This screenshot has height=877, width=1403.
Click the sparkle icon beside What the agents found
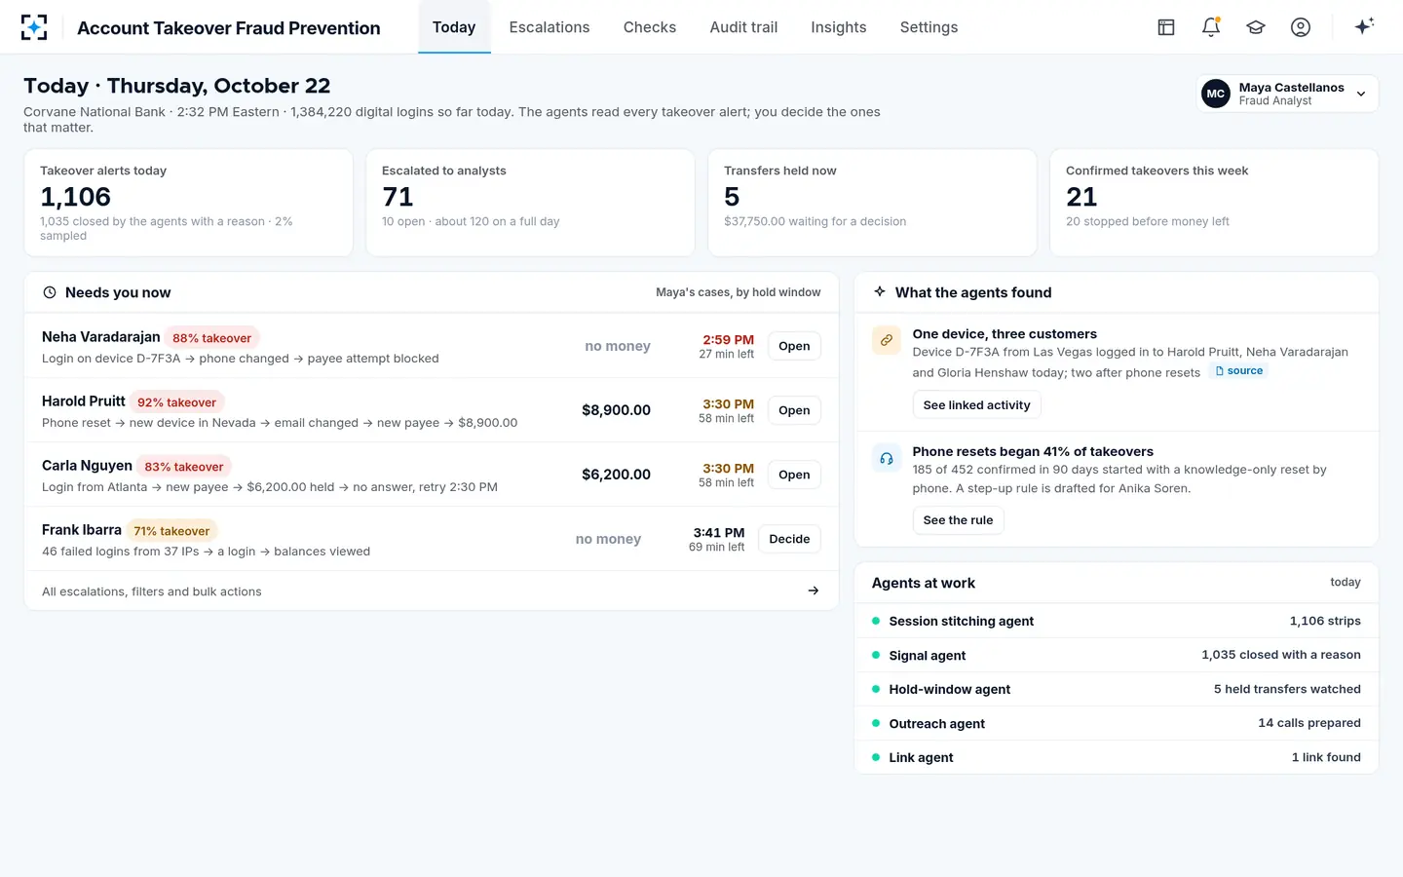[x=880, y=292]
